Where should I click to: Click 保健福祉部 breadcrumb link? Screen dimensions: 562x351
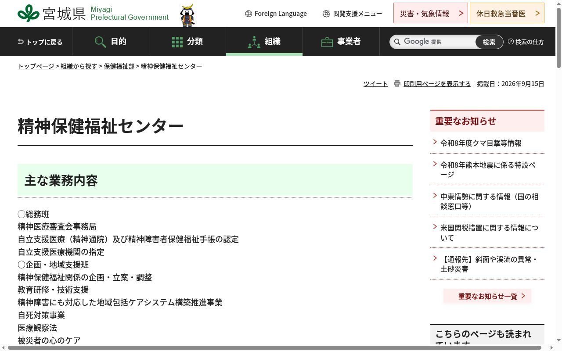(119, 66)
